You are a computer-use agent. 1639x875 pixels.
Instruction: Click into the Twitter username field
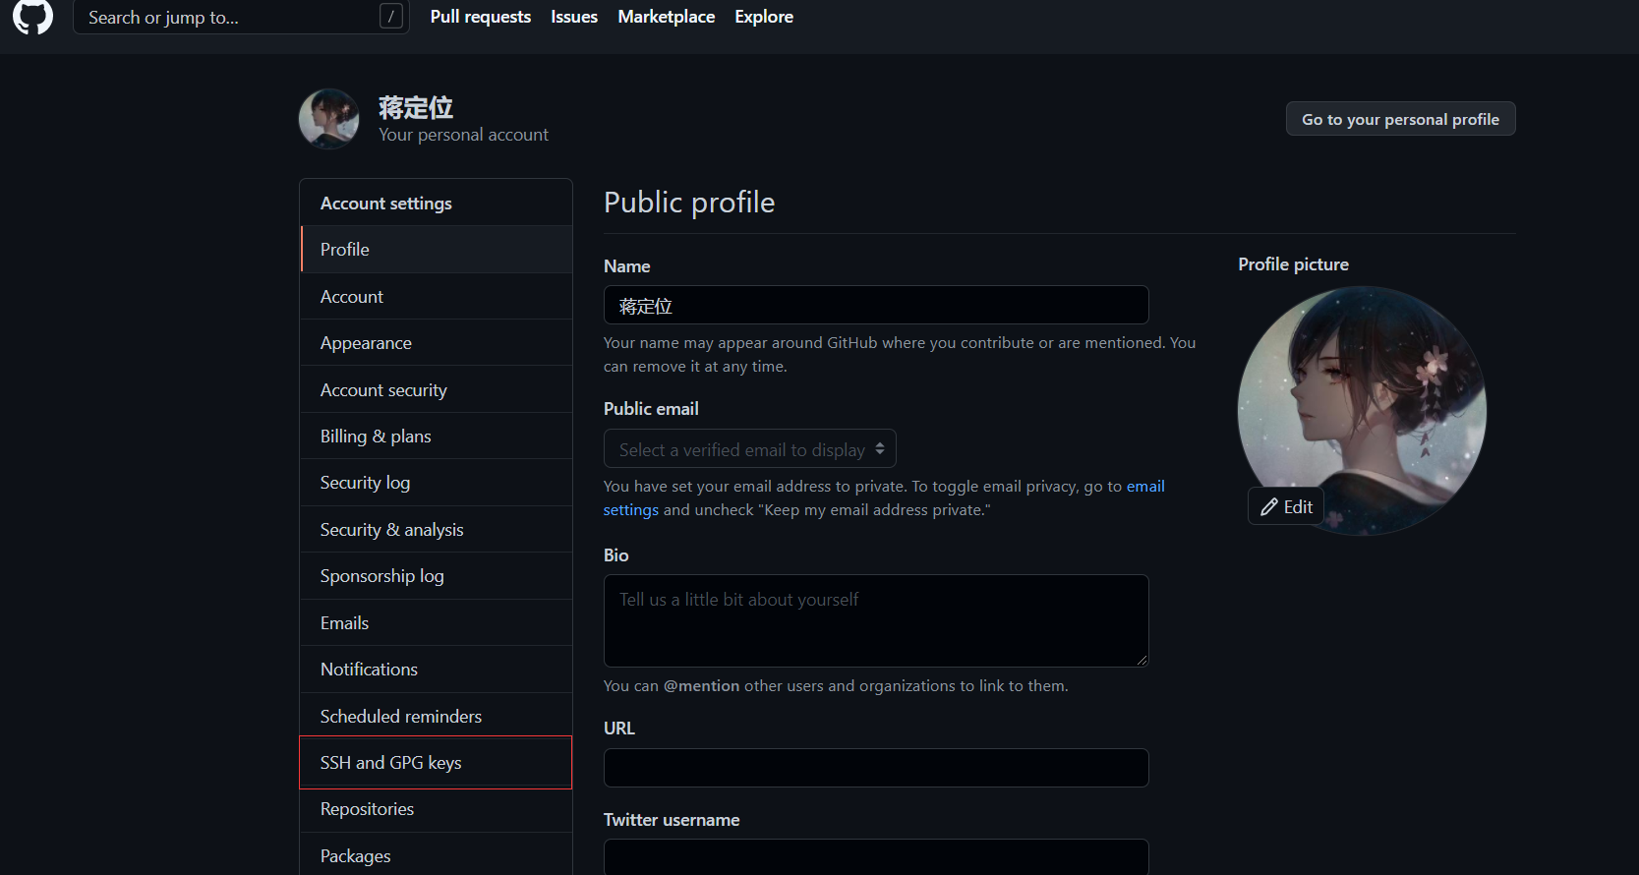tap(876, 856)
